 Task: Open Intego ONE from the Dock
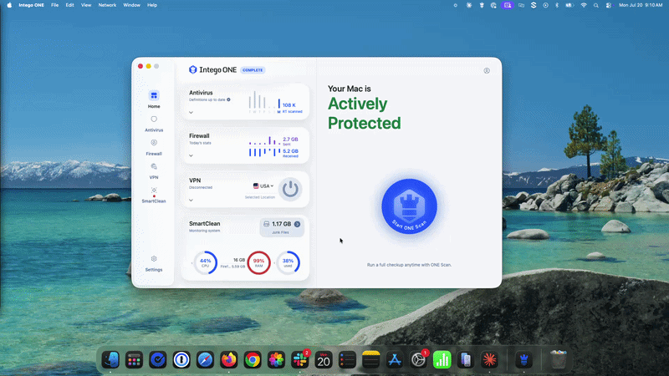tap(524, 360)
